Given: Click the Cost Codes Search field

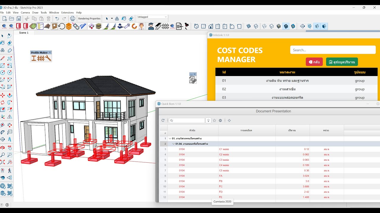Looking at the screenshot, I should (x=333, y=50).
